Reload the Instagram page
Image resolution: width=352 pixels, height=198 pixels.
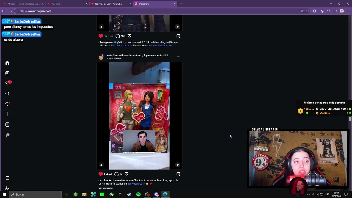pos(10,11)
